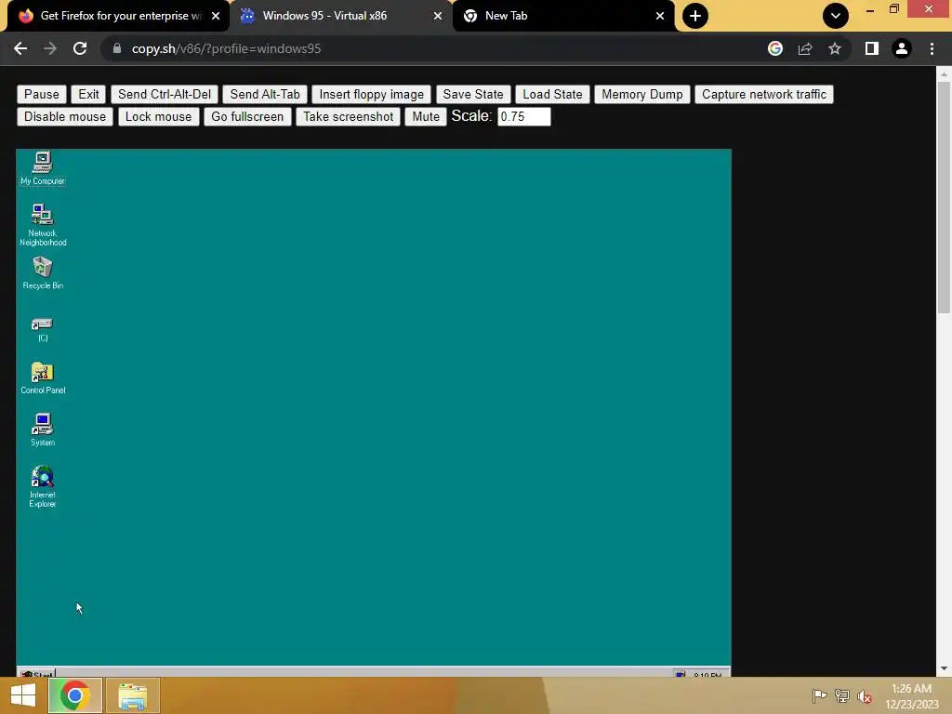Click the muted speaker tray icon

tap(865, 696)
